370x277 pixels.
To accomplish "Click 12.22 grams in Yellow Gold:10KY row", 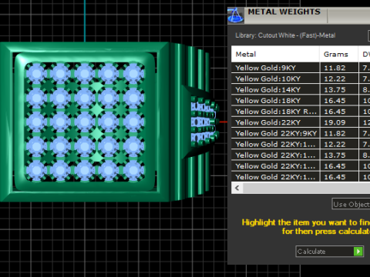I will (339, 78).
